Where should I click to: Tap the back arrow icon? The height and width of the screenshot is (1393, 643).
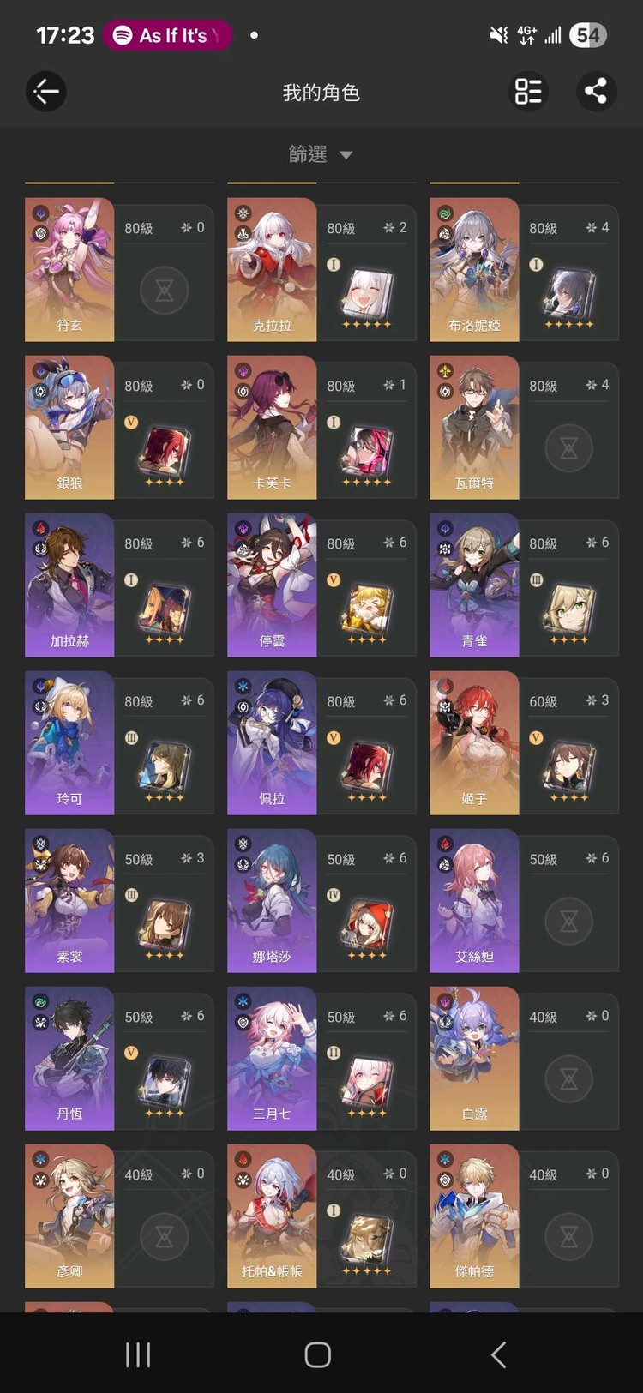[46, 91]
